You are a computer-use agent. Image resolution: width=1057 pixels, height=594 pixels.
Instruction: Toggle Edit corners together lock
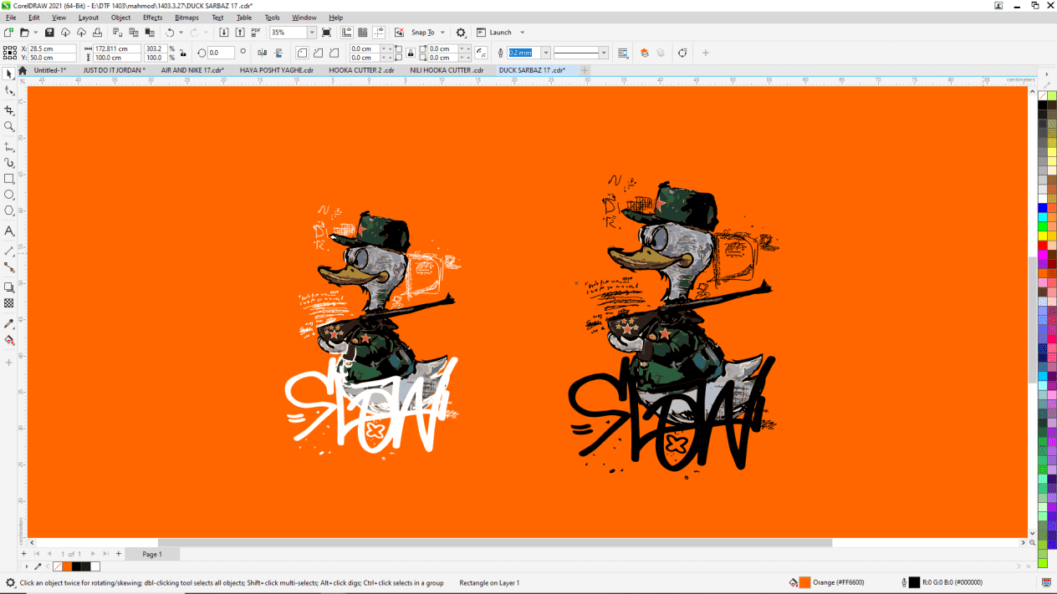411,53
